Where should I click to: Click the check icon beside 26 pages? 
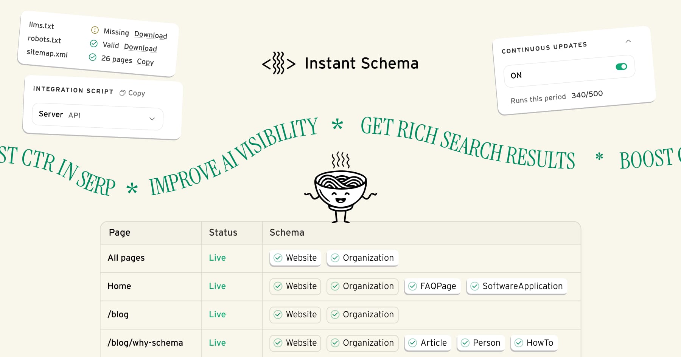(92, 57)
